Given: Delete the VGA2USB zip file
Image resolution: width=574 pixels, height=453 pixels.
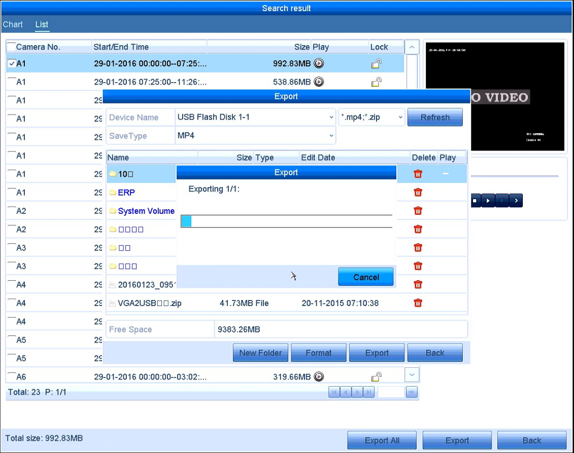Looking at the screenshot, I should click(x=418, y=303).
